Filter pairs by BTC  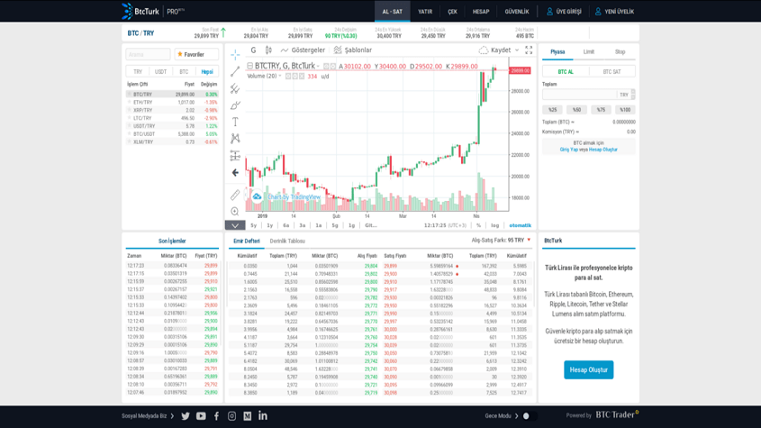184,72
